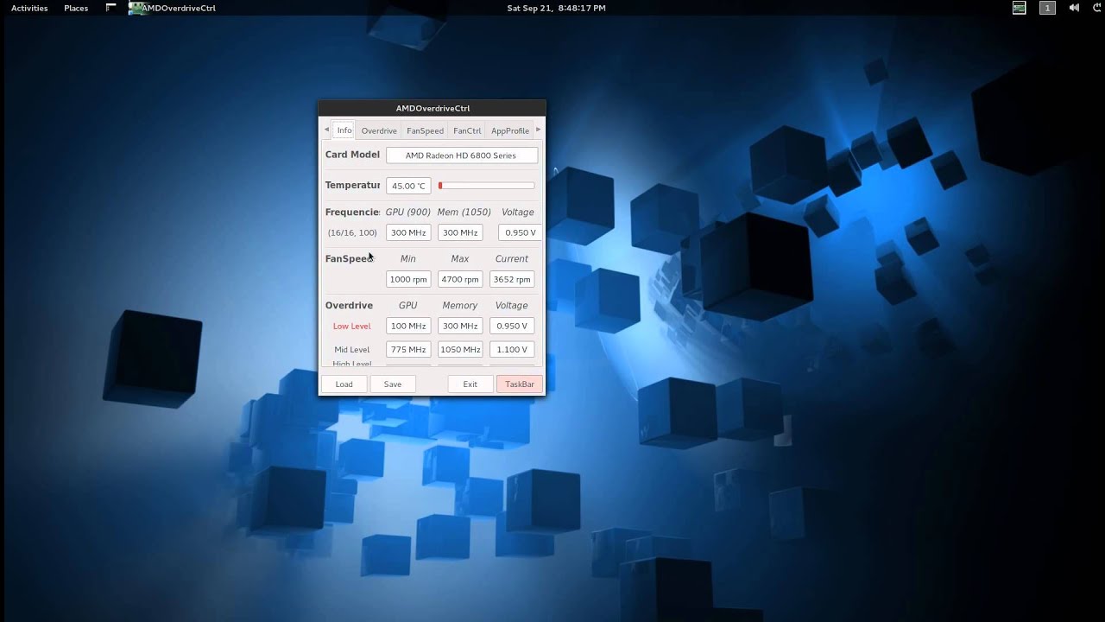Click the Overdrive section heading
Screen dimensions: 1105x622
click(349, 305)
